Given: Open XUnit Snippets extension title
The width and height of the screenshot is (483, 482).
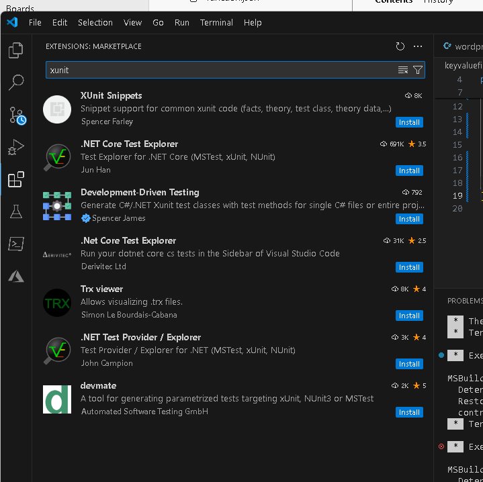Looking at the screenshot, I should pos(112,96).
